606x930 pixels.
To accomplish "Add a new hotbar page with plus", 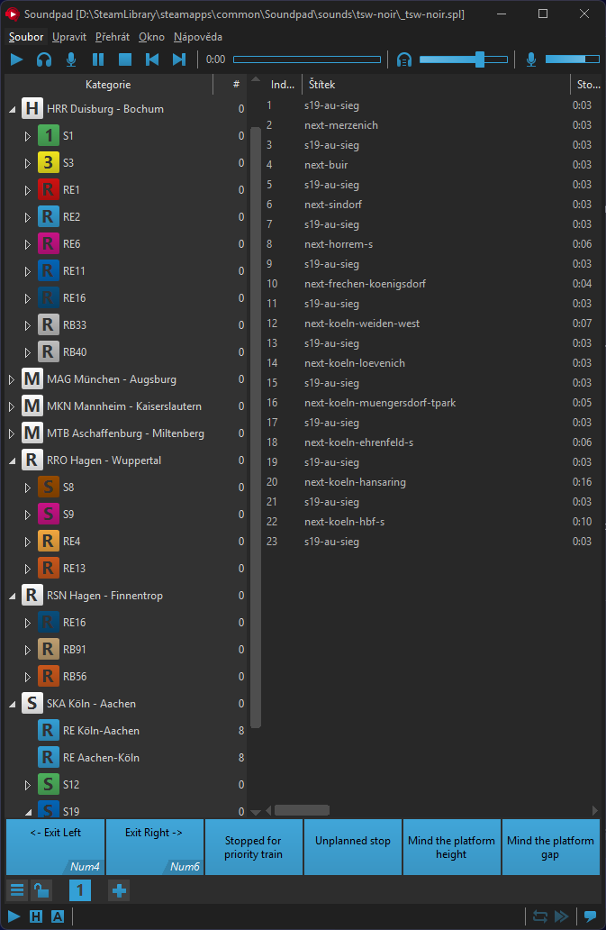I will (x=119, y=890).
